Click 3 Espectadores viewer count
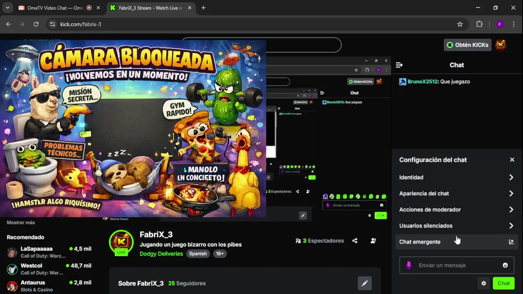The image size is (523, 294). pos(320,241)
